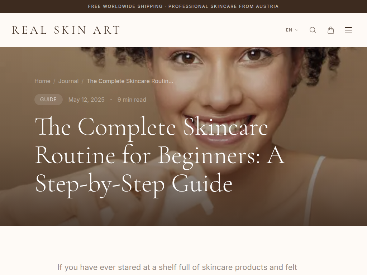This screenshot has height=275, width=367.
Task: Click the slash separator after Journal
Action: point(82,81)
